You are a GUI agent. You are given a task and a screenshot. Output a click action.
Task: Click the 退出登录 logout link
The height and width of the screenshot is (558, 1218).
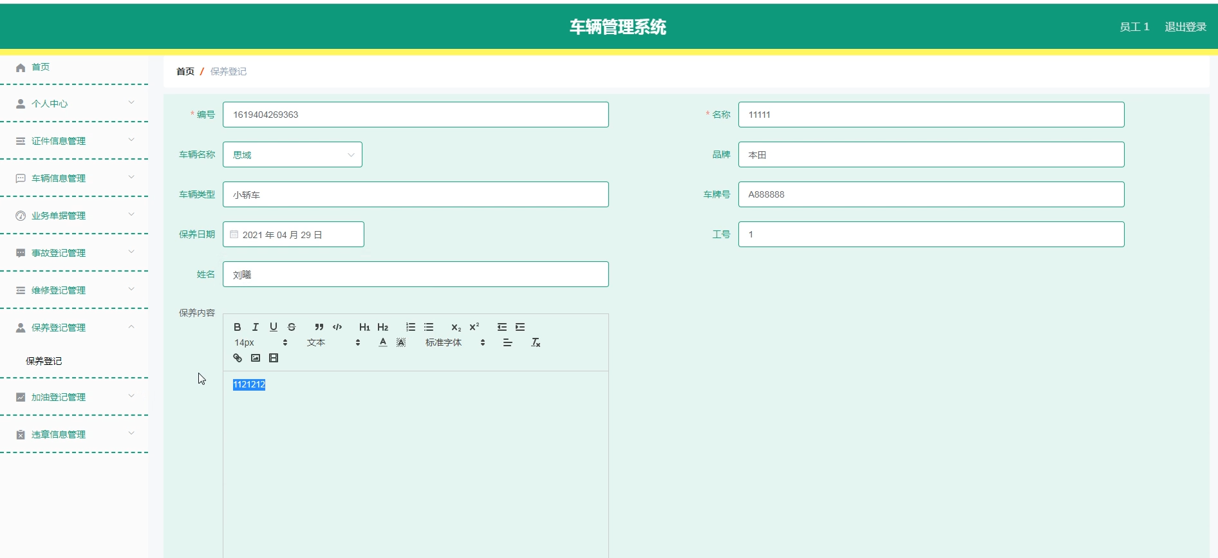(1185, 26)
